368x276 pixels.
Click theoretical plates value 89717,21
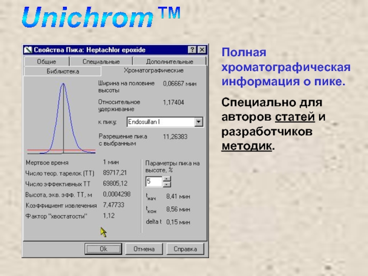click(x=115, y=173)
